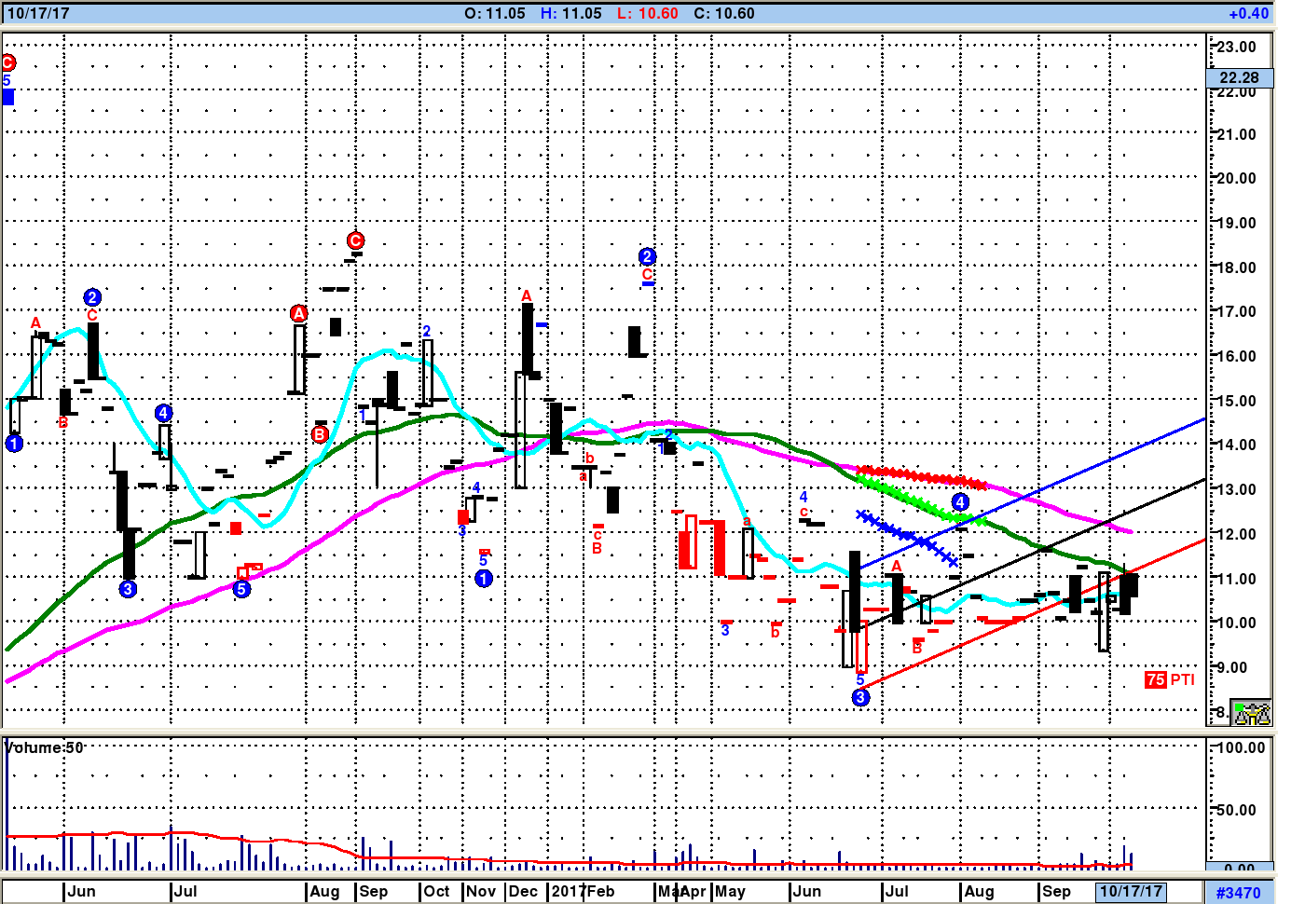Click the 10/17/17 date box on time axis
This screenshot has width=1305, height=904.
point(1131,891)
